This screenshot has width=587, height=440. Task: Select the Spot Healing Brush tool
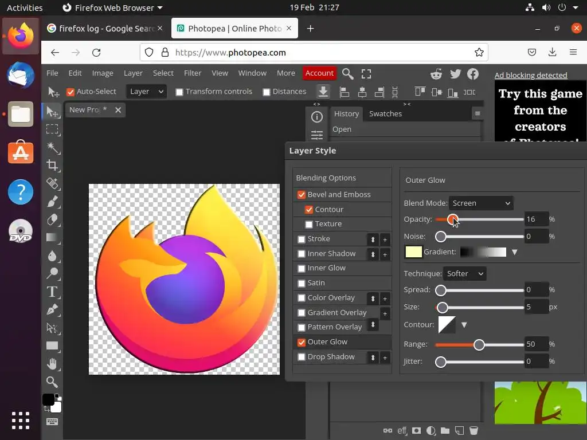52,183
